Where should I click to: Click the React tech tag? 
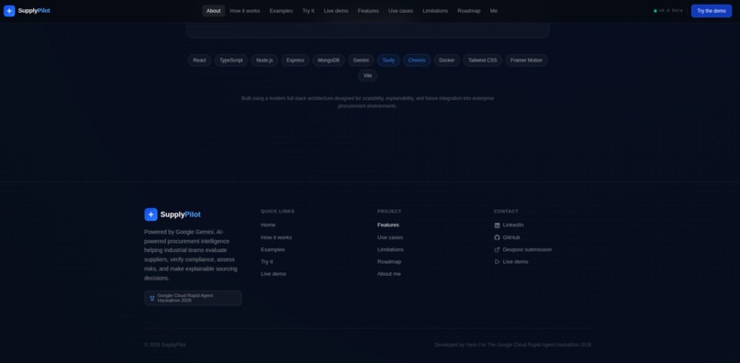click(199, 60)
